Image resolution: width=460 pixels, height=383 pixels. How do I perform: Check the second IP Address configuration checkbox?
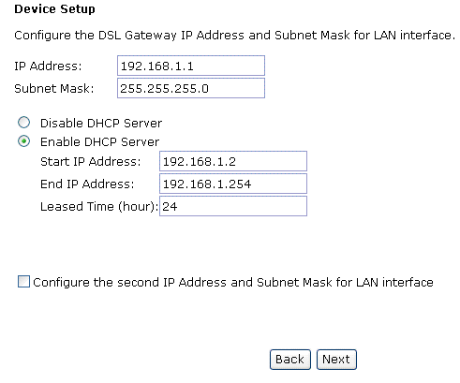[23, 281]
